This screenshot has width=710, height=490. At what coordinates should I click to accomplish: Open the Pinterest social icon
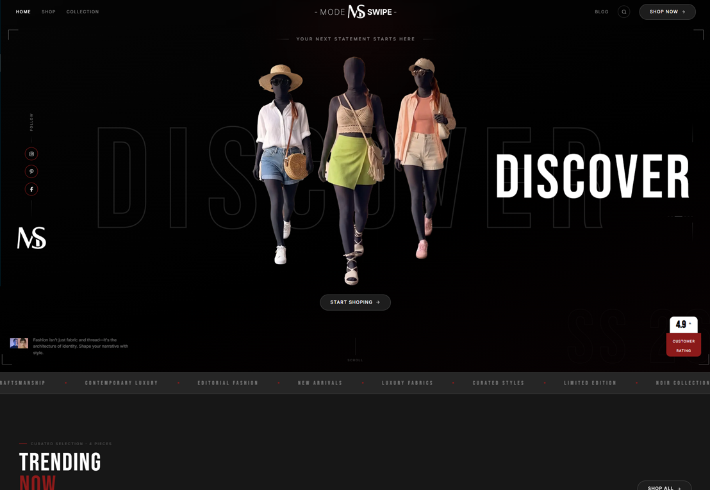pos(31,172)
